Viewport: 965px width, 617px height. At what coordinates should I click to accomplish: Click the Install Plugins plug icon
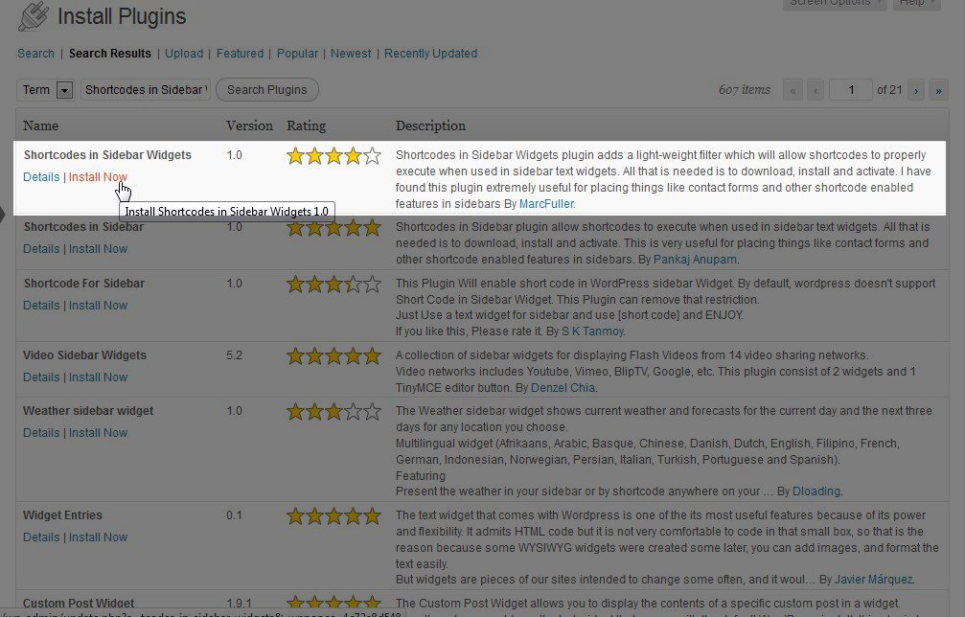coord(33,16)
